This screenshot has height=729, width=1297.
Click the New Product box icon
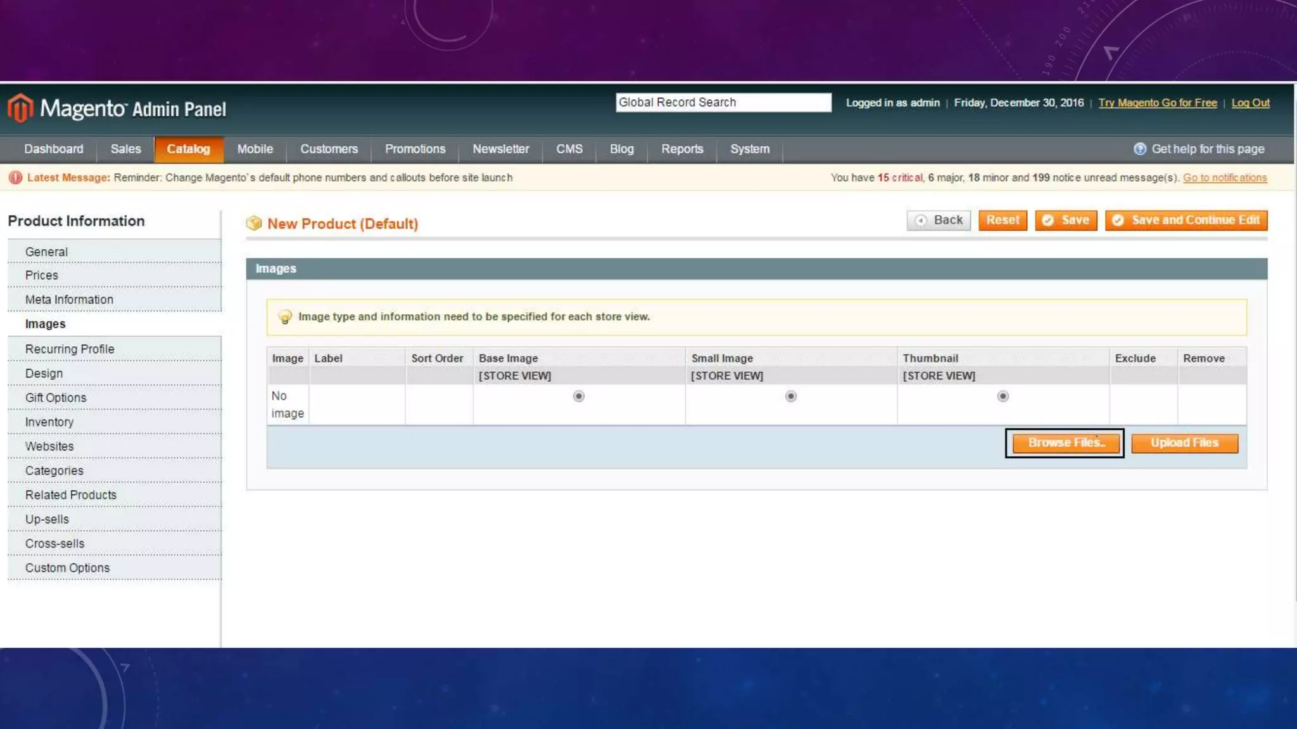(x=254, y=223)
